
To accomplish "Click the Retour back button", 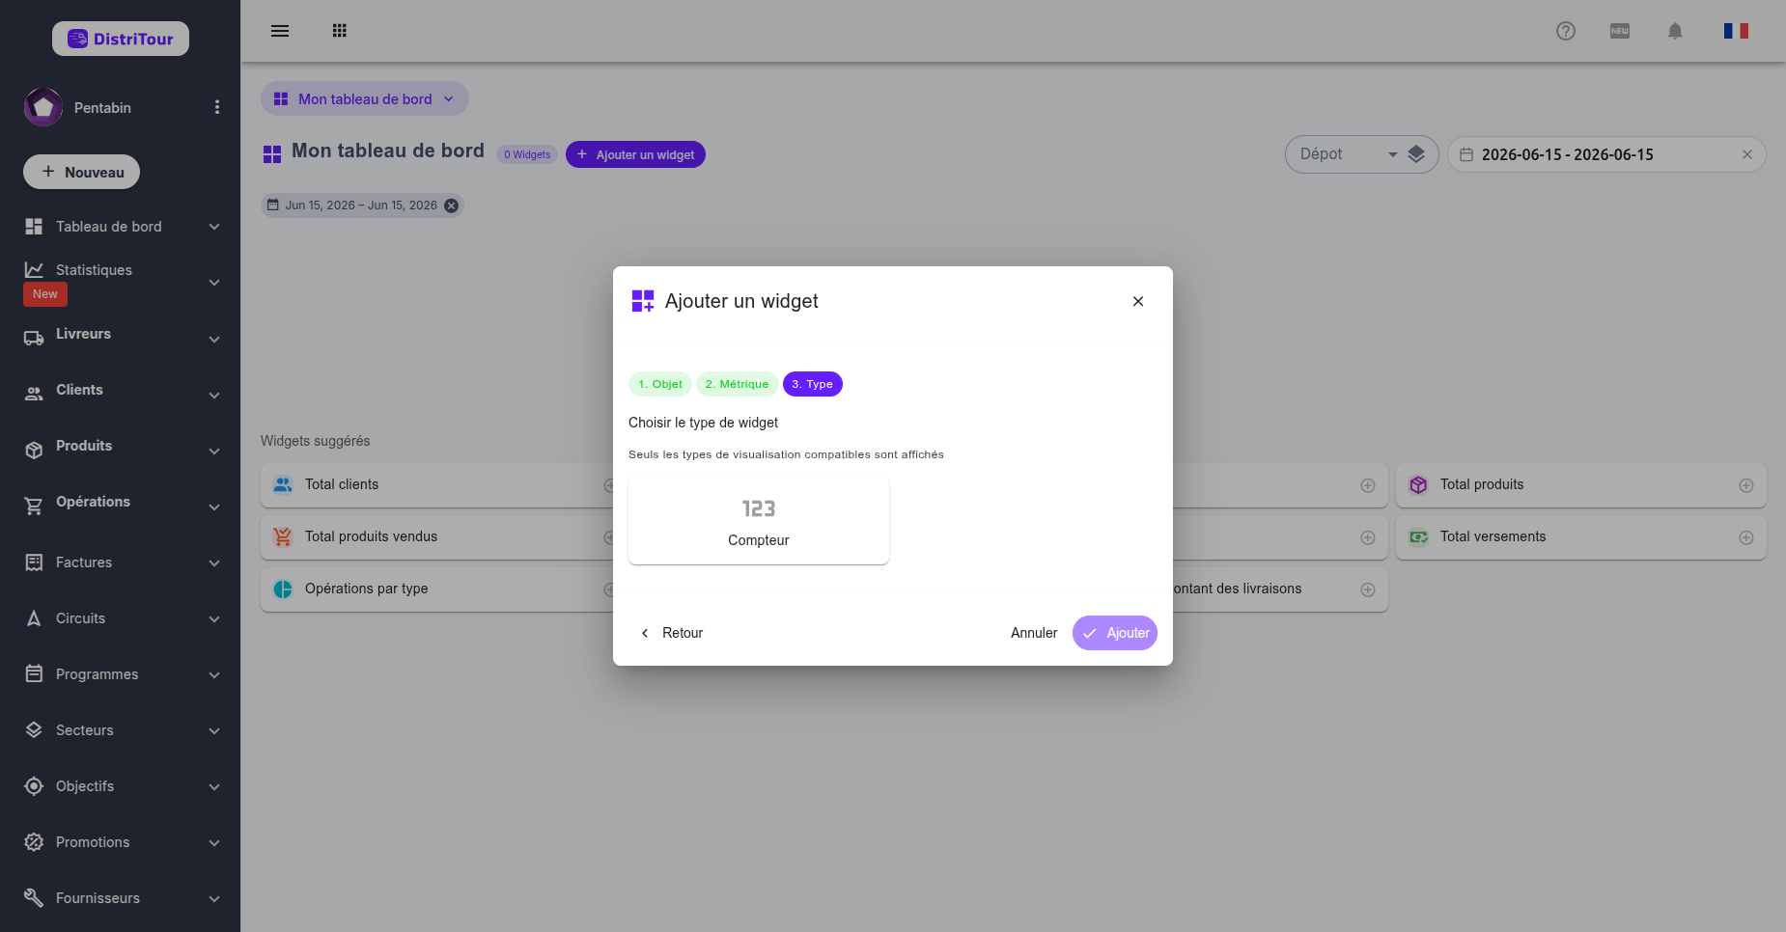I will point(671,633).
